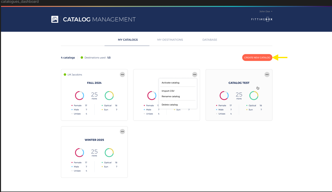Choose Activate catalog from the menu
This screenshot has width=332, height=192.
click(x=170, y=83)
